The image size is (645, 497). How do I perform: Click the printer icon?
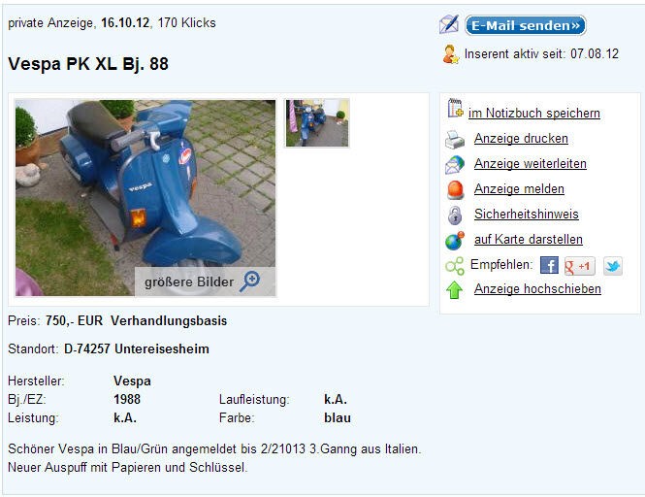point(455,139)
